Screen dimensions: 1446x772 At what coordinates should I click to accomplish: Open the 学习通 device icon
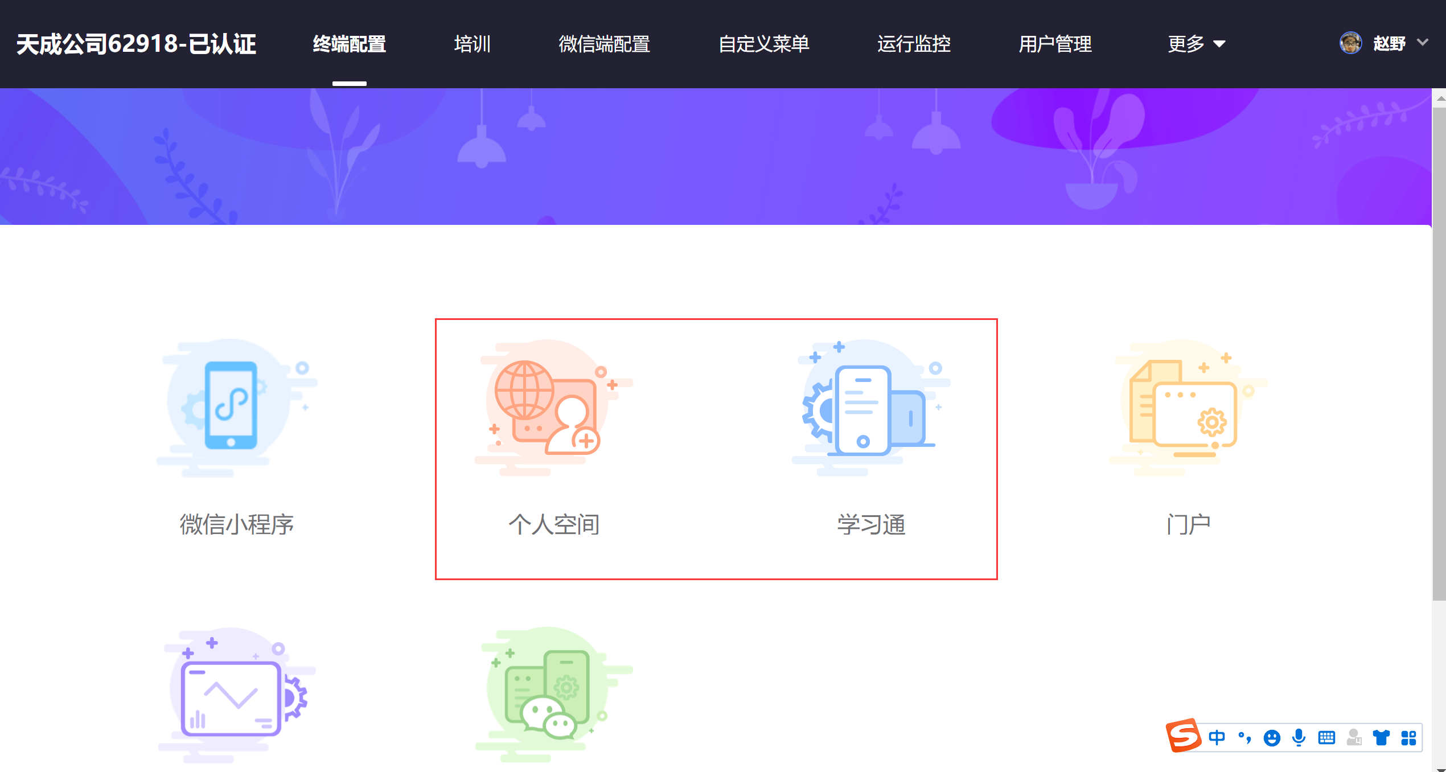(864, 409)
